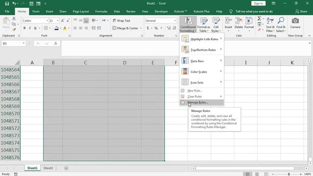Switch to the Sheet2 worksheet tab

pyautogui.click(x=48, y=168)
